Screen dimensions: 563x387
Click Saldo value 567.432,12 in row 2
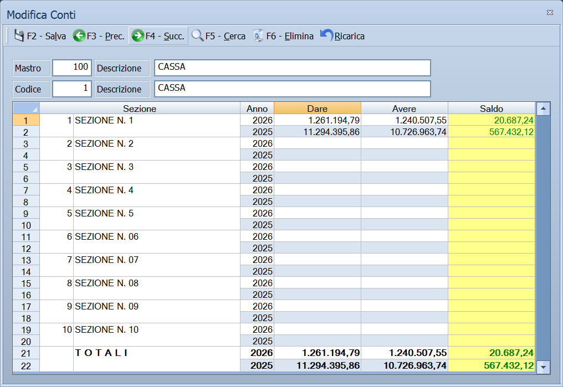(x=492, y=132)
